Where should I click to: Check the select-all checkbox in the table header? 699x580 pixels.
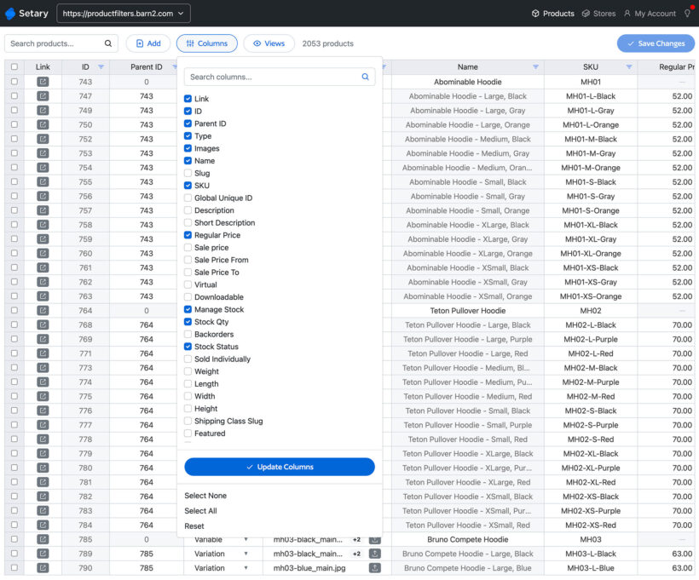14,66
